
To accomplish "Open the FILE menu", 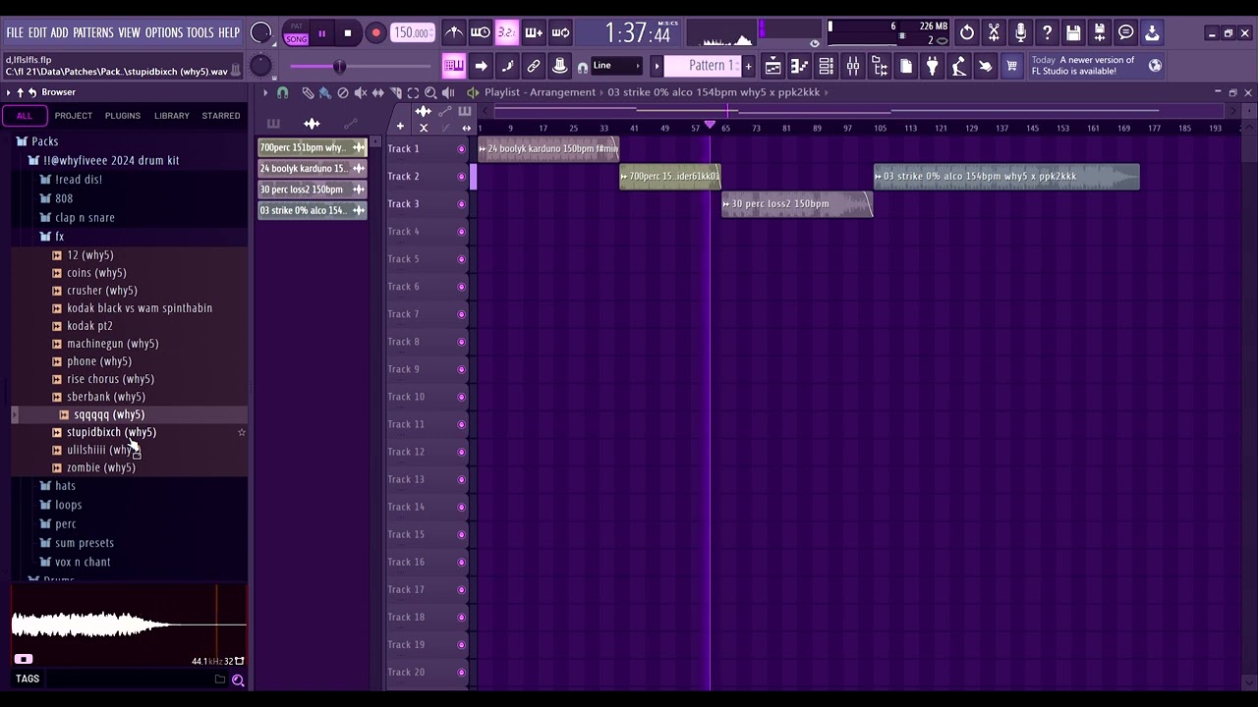I will (x=15, y=32).
